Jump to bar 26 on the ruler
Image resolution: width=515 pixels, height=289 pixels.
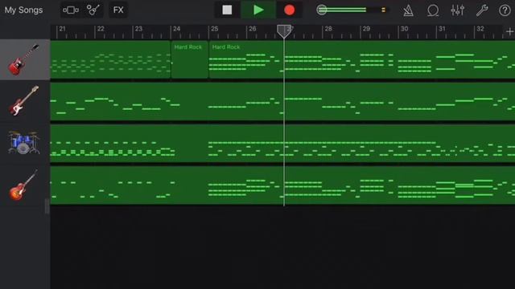tap(252, 29)
